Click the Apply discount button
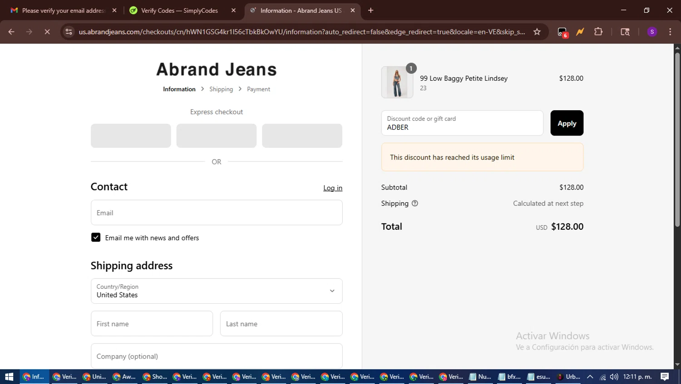 point(567,123)
